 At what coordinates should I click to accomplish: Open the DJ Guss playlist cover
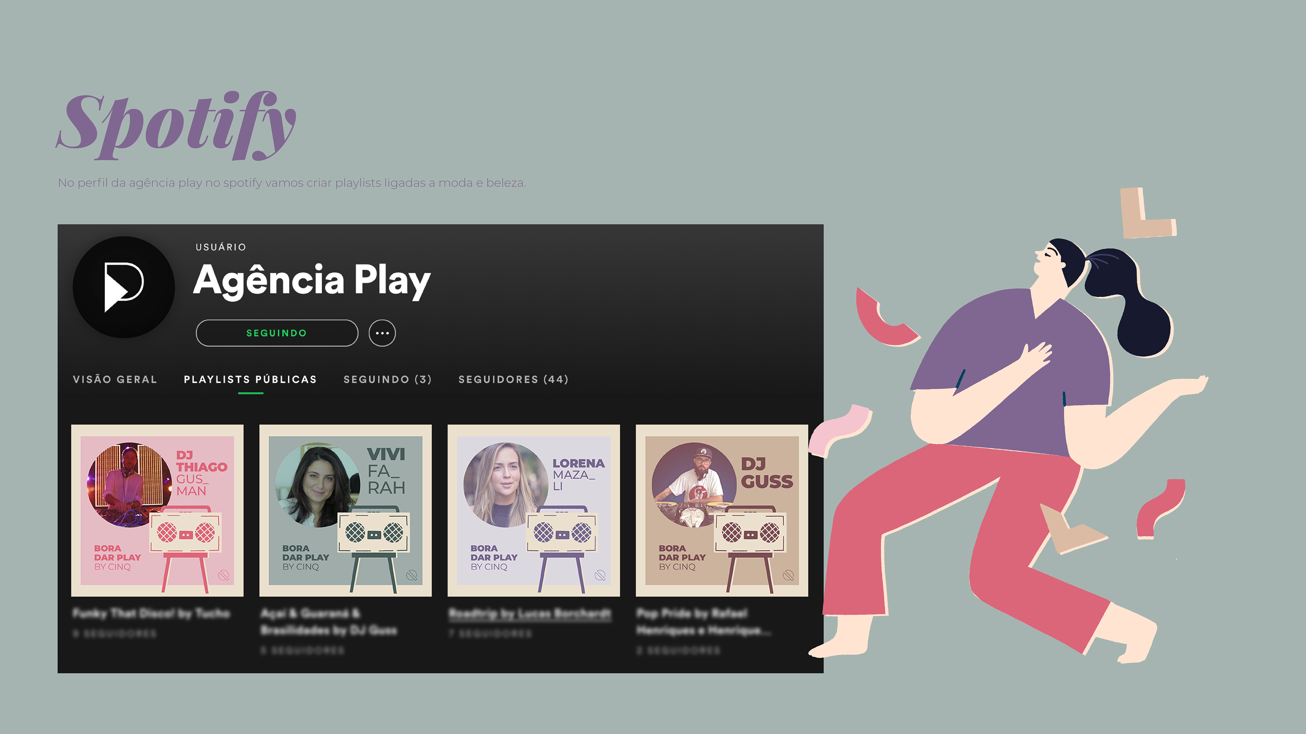(x=721, y=511)
